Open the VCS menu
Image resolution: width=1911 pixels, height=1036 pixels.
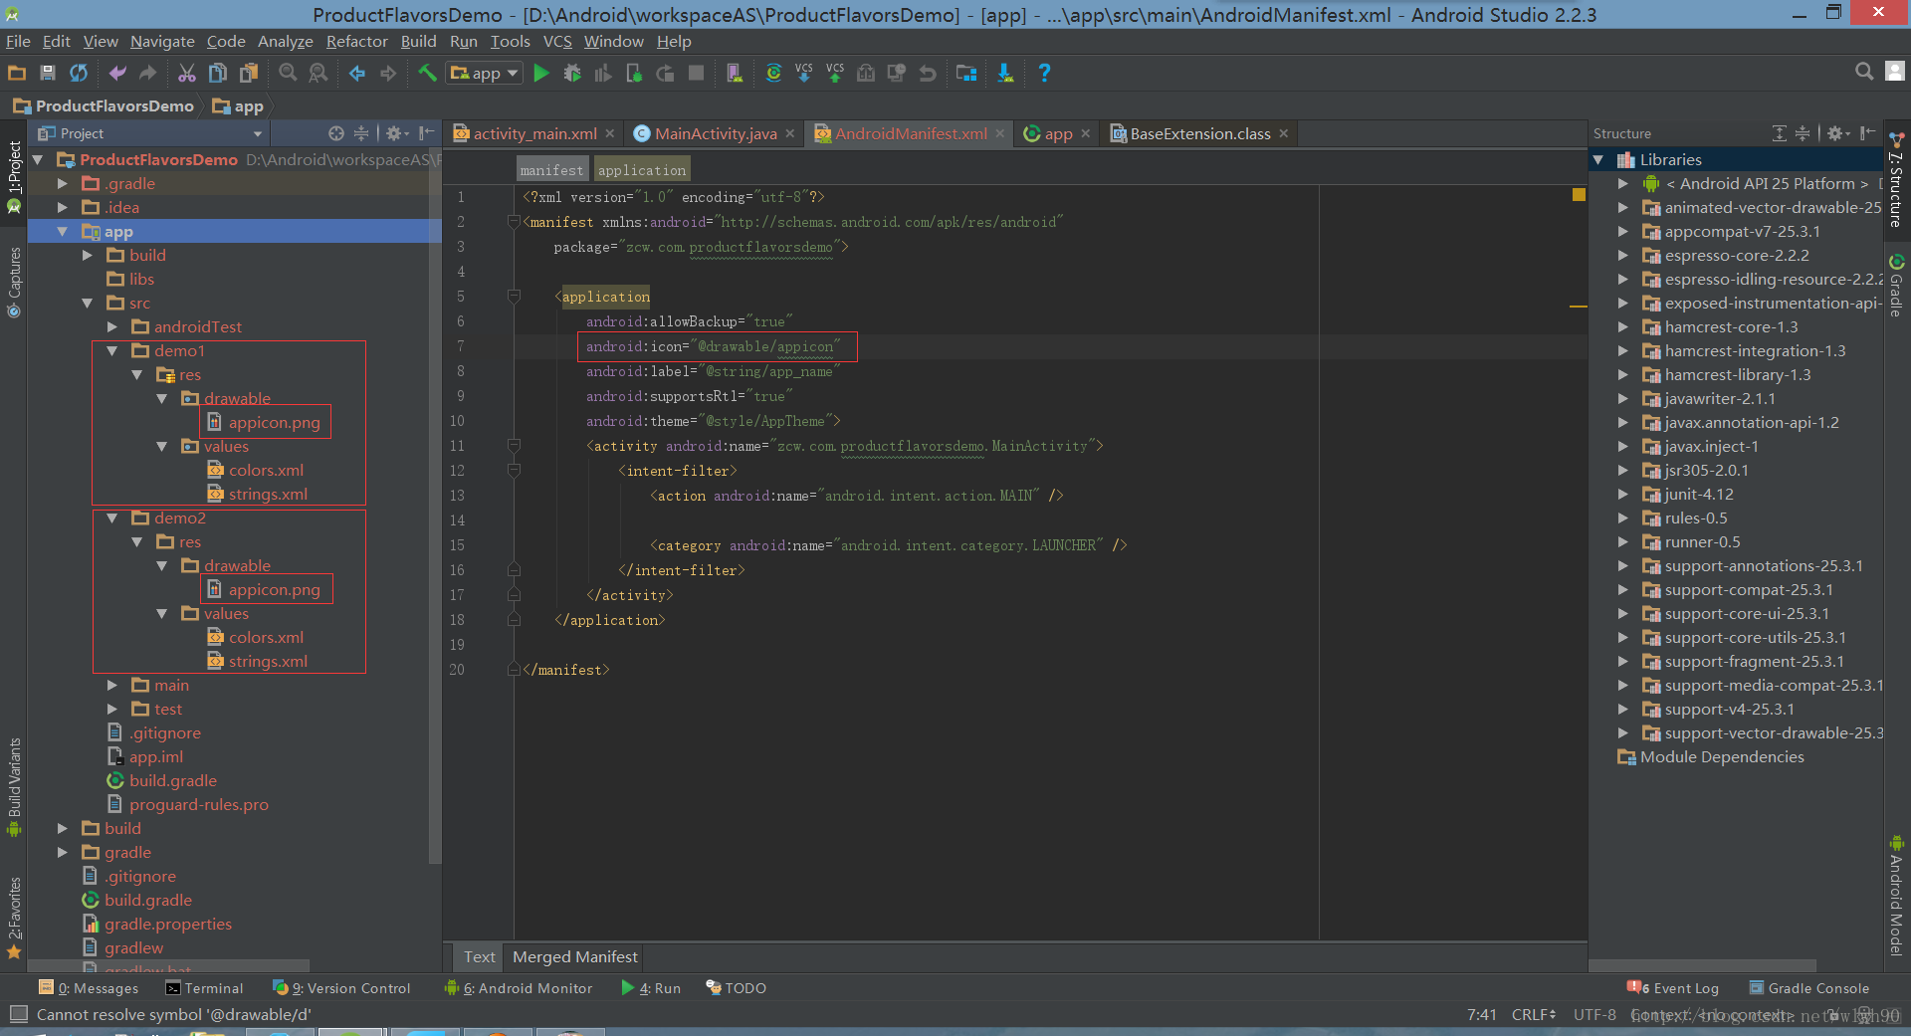(557, 41)
